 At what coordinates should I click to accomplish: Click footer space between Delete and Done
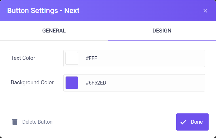click(x=114, y=122)
